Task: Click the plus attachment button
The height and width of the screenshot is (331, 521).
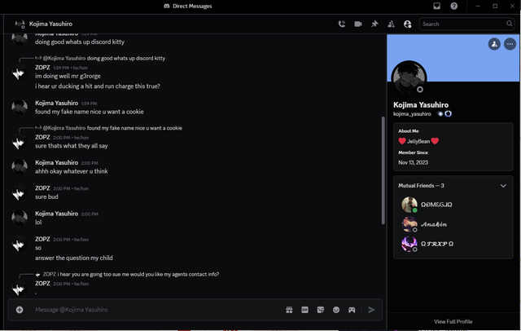Action: [x=20, y=310]
